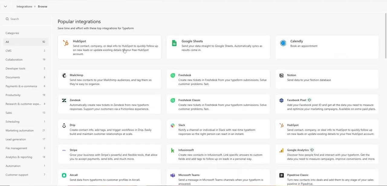
Task: Filter by Payments & e-commerce
Action: coord(25,86)
